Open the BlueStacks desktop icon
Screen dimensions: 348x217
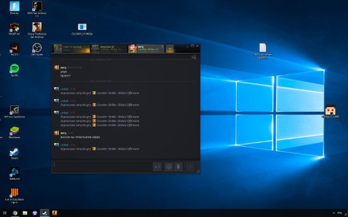(14, 131)
